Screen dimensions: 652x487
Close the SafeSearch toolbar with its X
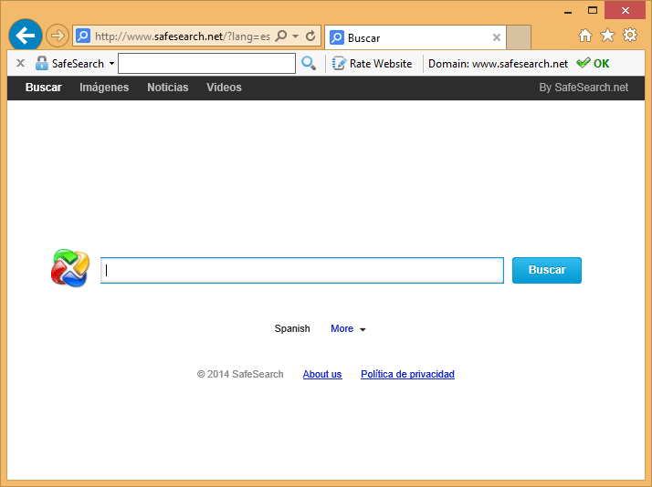click(x=20, y=63)
